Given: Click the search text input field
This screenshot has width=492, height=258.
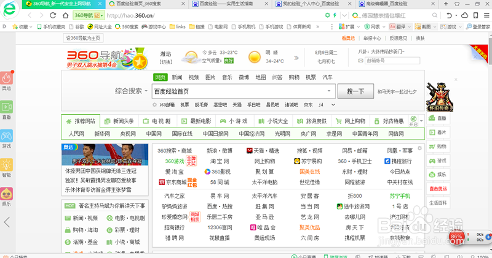Looking at the screenshot, I should (244, 91).
